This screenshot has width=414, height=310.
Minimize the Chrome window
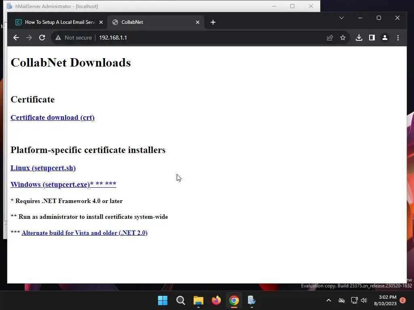pyautogui.click(x=360, y=18)
